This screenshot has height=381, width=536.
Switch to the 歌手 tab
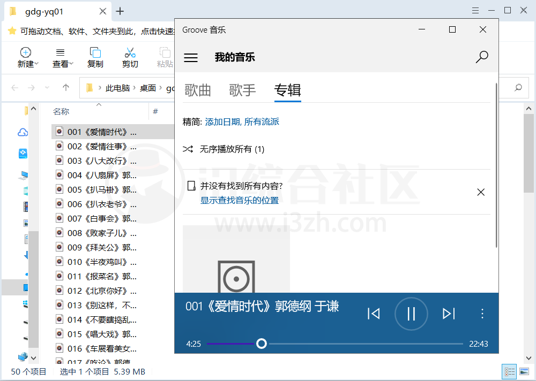[242, 90]
